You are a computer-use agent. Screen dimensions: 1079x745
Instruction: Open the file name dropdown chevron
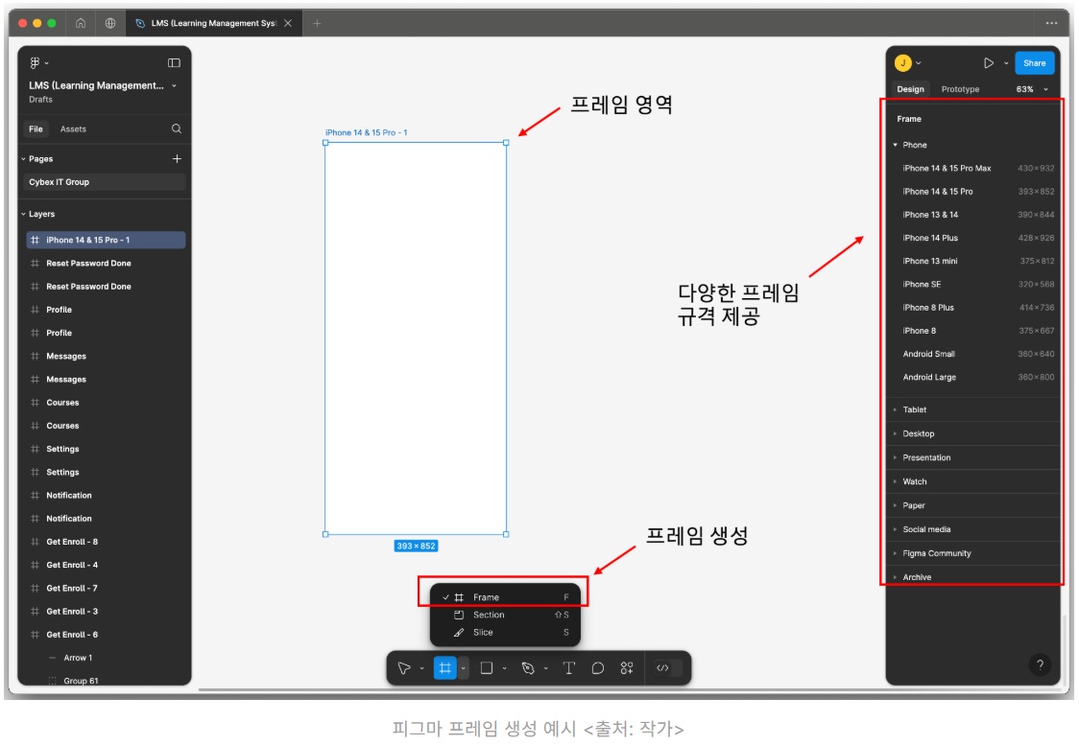[174, 86]
